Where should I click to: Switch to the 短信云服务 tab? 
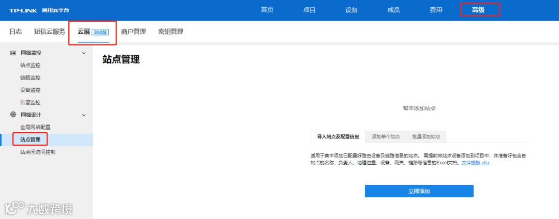pyautogui.click(x=50, y=32)
